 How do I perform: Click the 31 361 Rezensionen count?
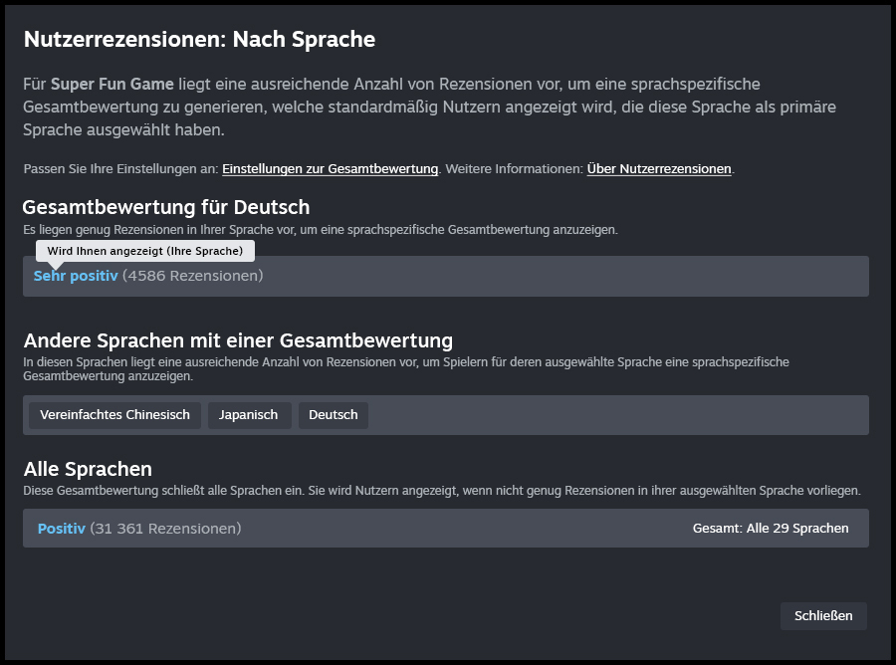[165, 529]
